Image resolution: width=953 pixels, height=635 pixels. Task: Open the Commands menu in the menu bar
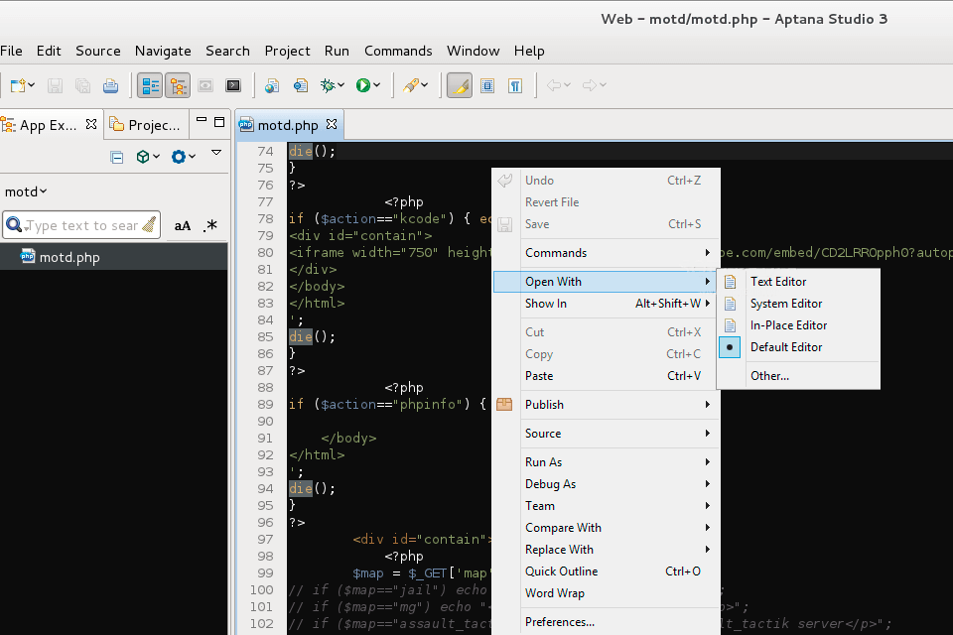[398, 51]
